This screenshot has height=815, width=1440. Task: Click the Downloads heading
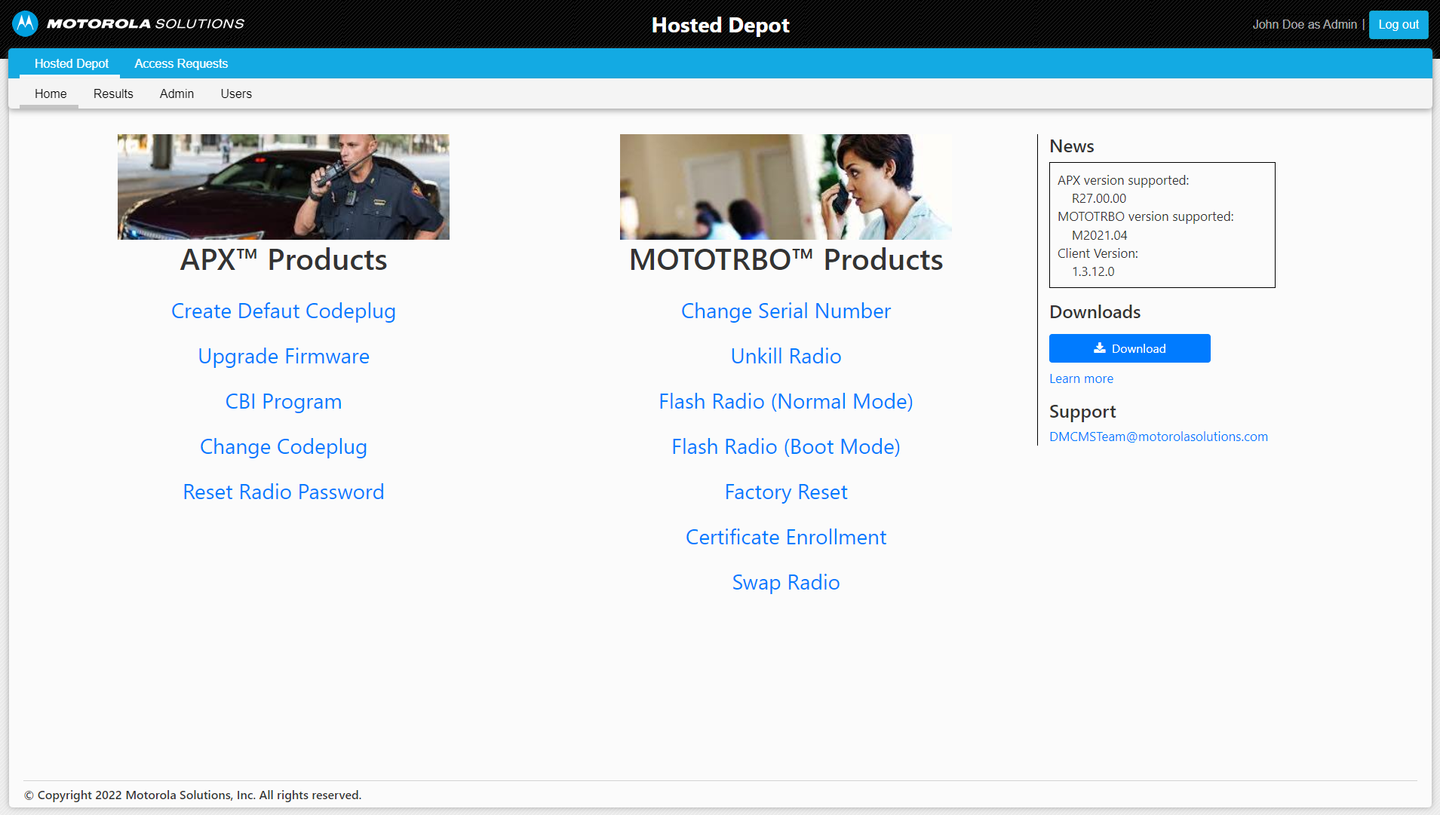(1095, 311)
